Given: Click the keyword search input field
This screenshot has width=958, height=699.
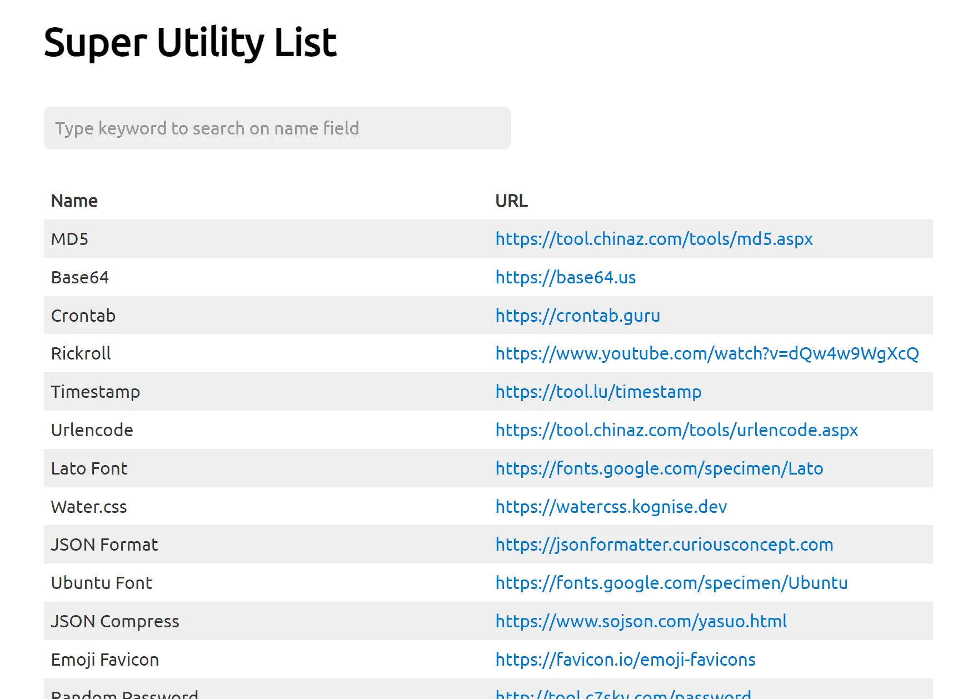Looking at the screenshot, I should coord(277,128).
